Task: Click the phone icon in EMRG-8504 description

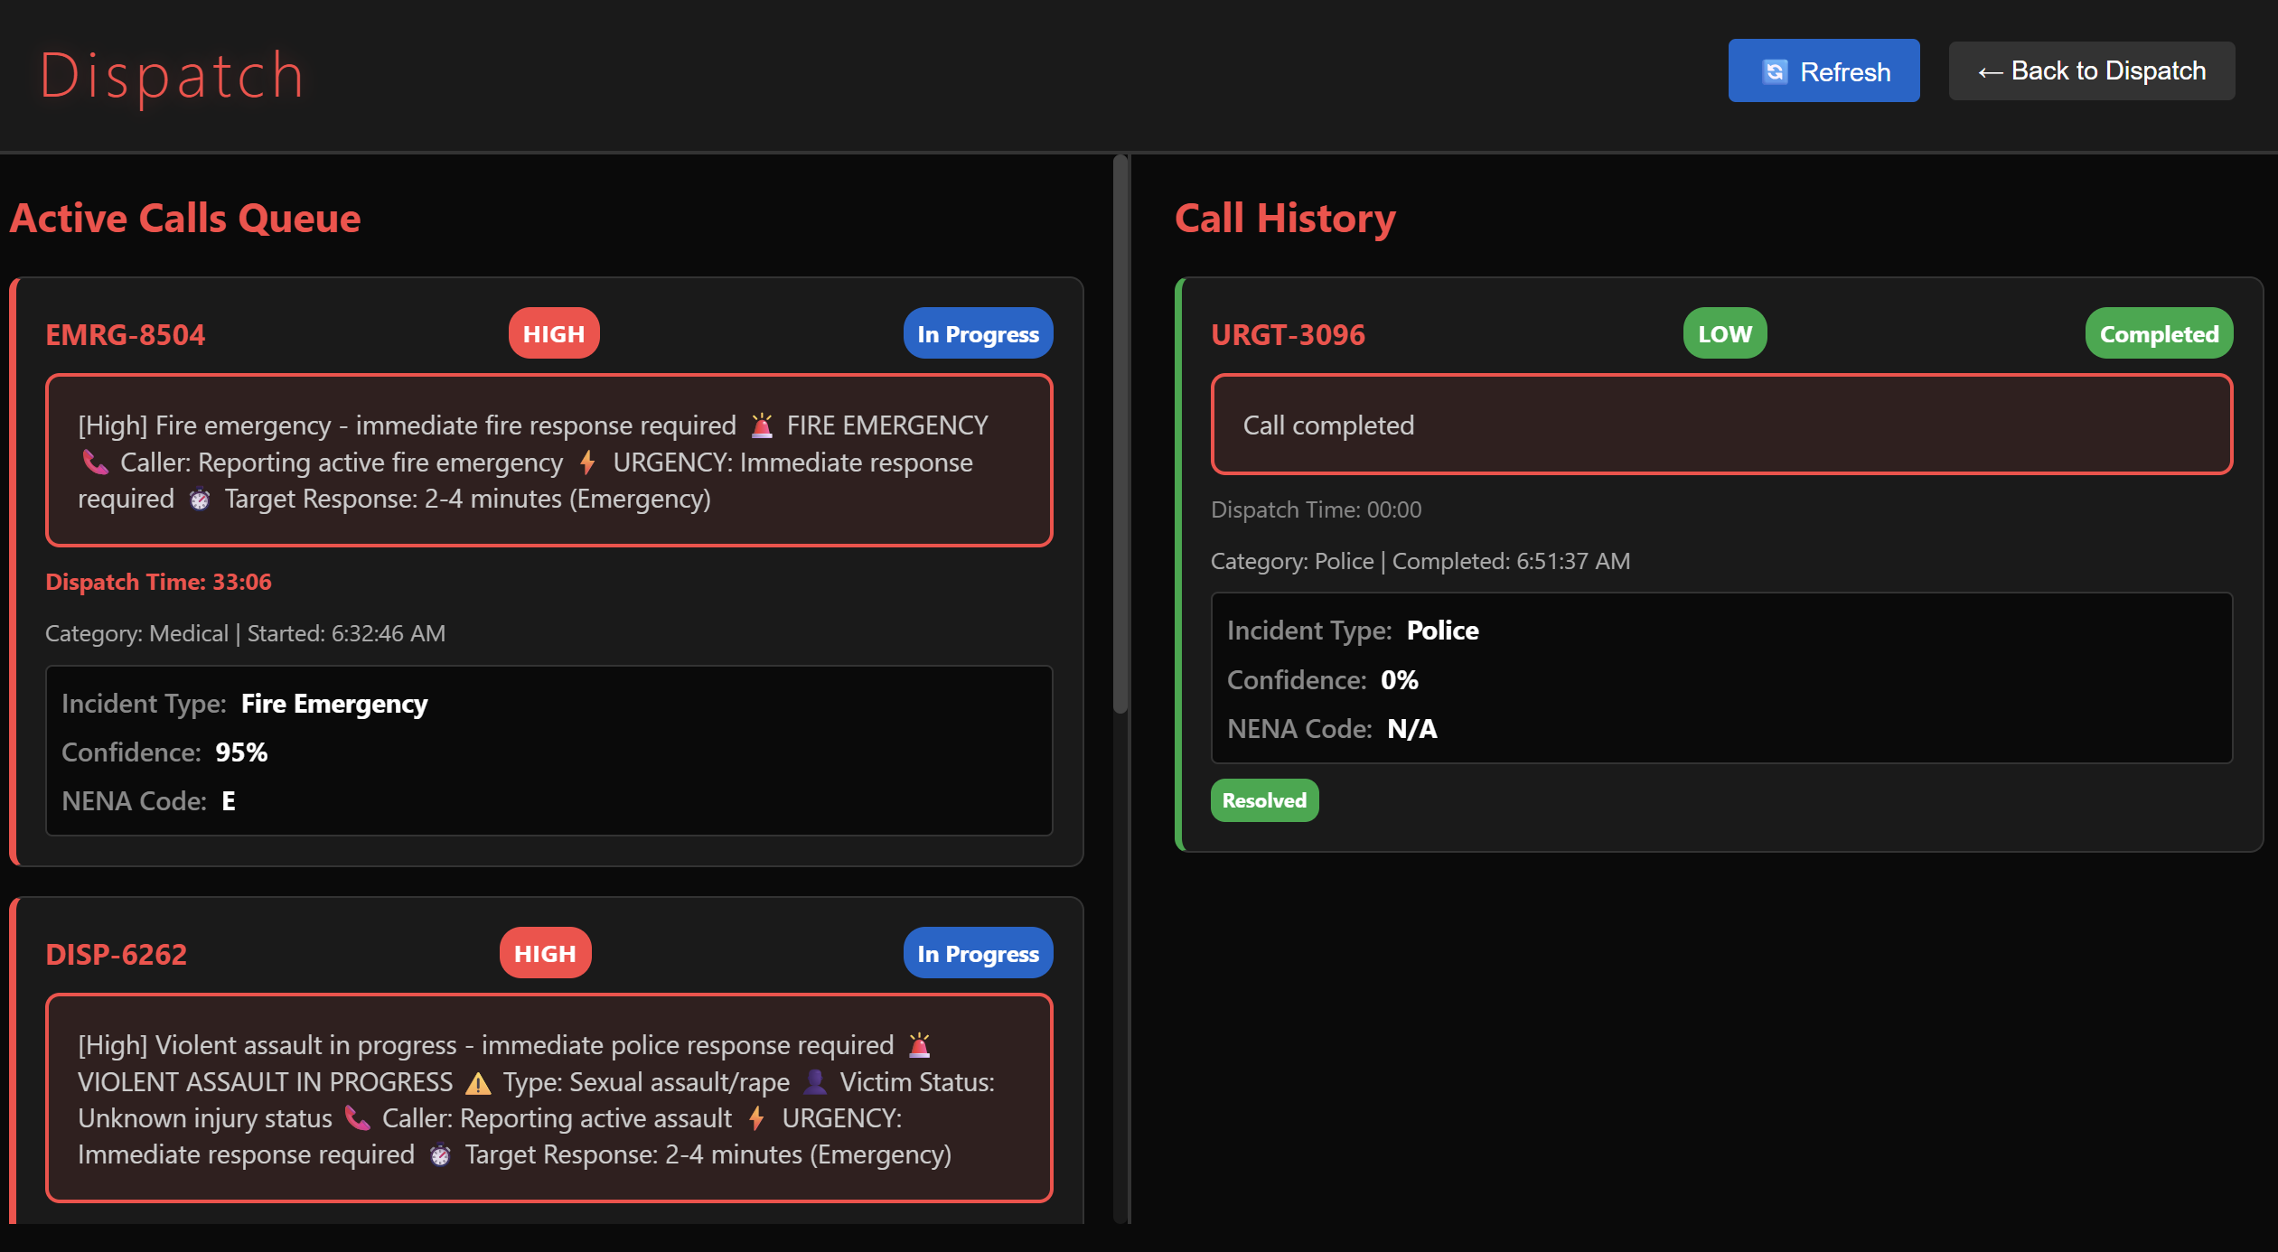Action: tap(95, 462)
